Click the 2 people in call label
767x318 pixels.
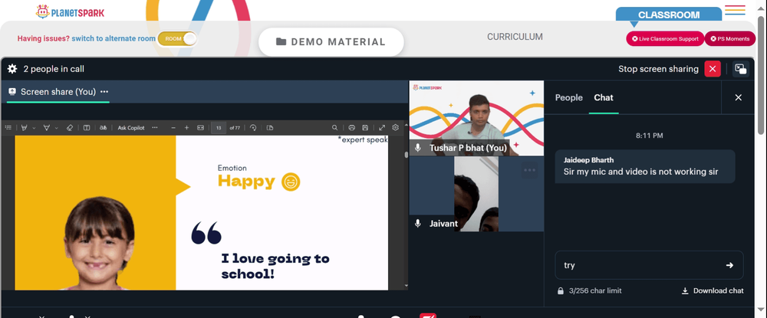coord(54,69)
